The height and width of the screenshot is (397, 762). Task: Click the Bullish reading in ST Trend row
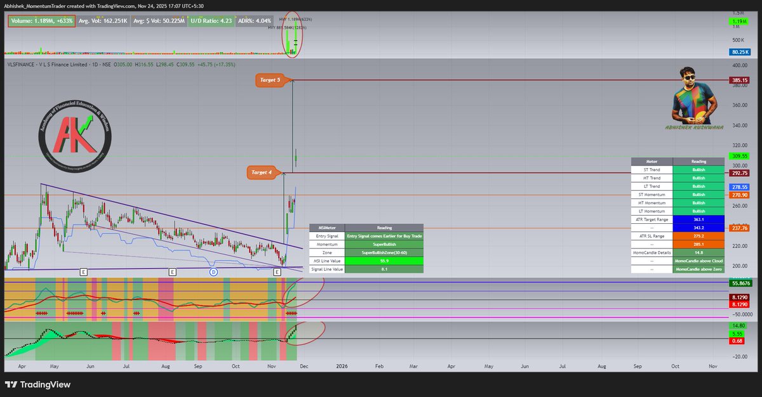[x=698, y=170]
